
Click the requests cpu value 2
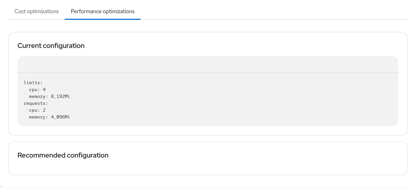(44, 110)
